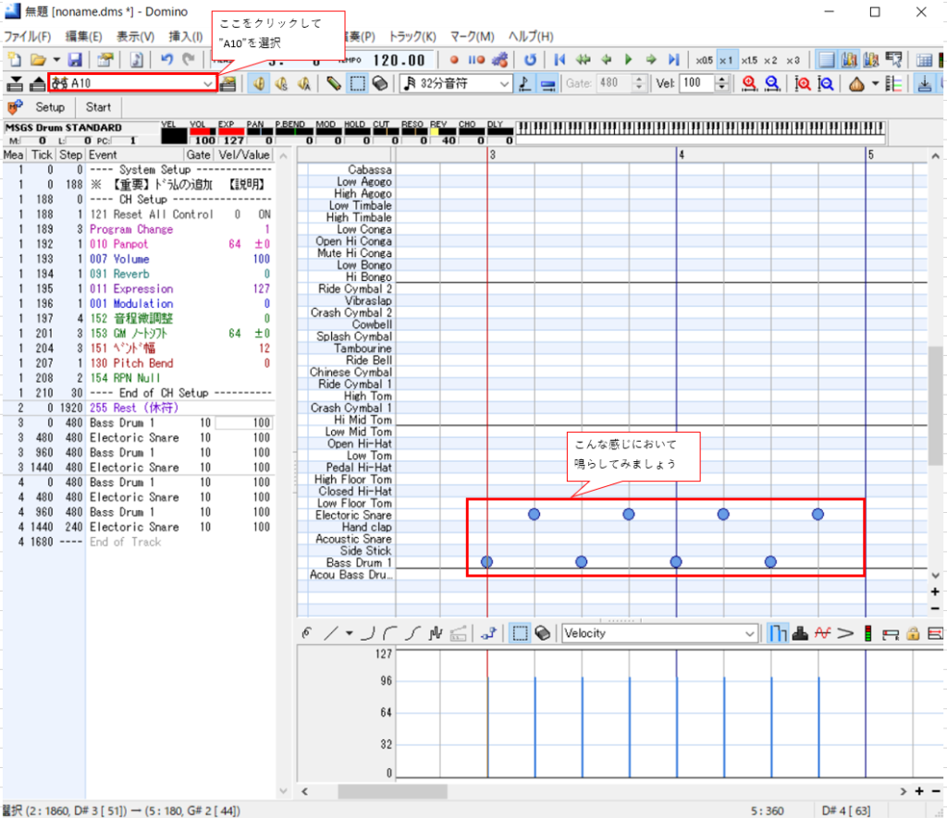
Task: Play the track with the green play arrow
Action: point(628,60)
